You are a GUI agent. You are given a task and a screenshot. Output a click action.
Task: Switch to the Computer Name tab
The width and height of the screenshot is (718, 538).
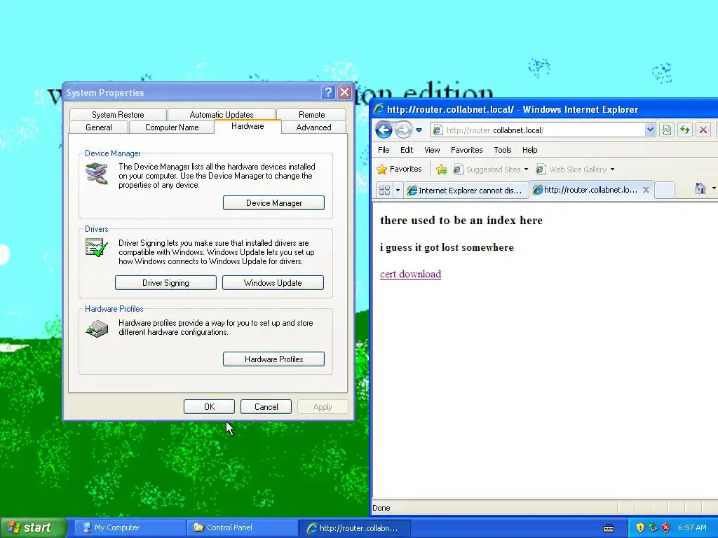click(x=172, y=127)
